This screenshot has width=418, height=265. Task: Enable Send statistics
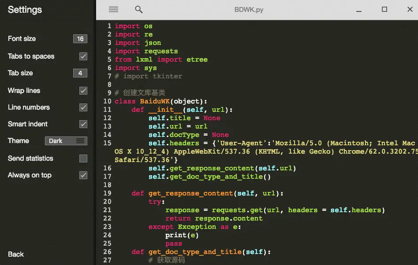(x=83, y=158)
